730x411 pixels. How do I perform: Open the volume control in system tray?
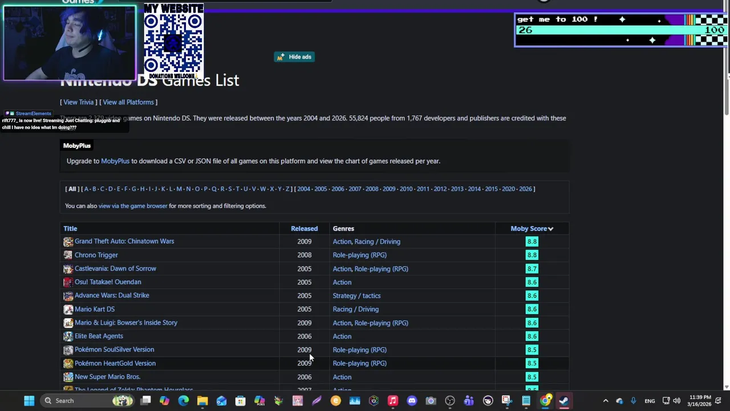pyautogui.click(x=676, y=401)
